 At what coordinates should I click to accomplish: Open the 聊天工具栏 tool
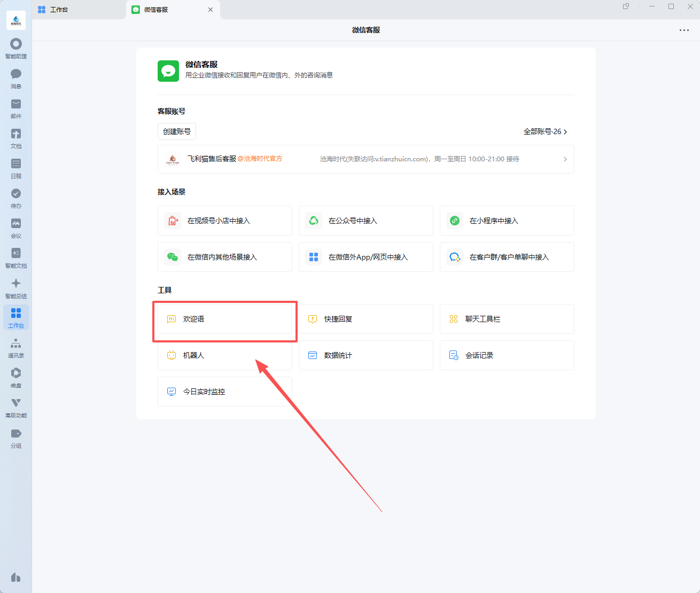point(507,319)
